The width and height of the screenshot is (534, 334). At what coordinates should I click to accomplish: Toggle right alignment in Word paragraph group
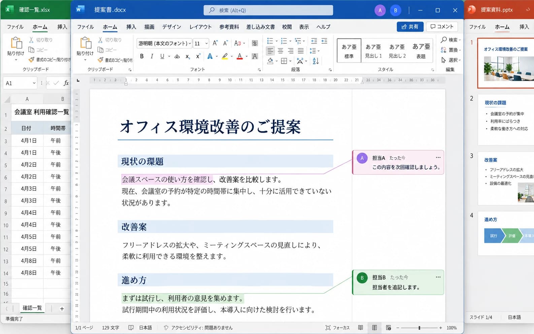291,51
